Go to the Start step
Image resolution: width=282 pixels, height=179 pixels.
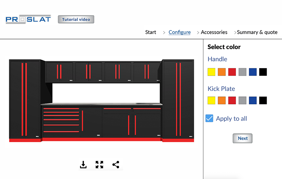click(x=150, y=32)
